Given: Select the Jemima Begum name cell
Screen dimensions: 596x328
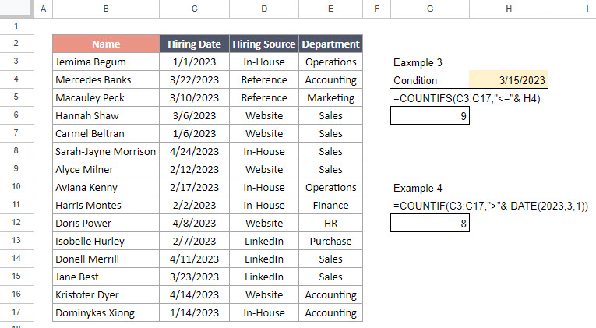Looking at the screenshot, I should click(x=106, y=62).
